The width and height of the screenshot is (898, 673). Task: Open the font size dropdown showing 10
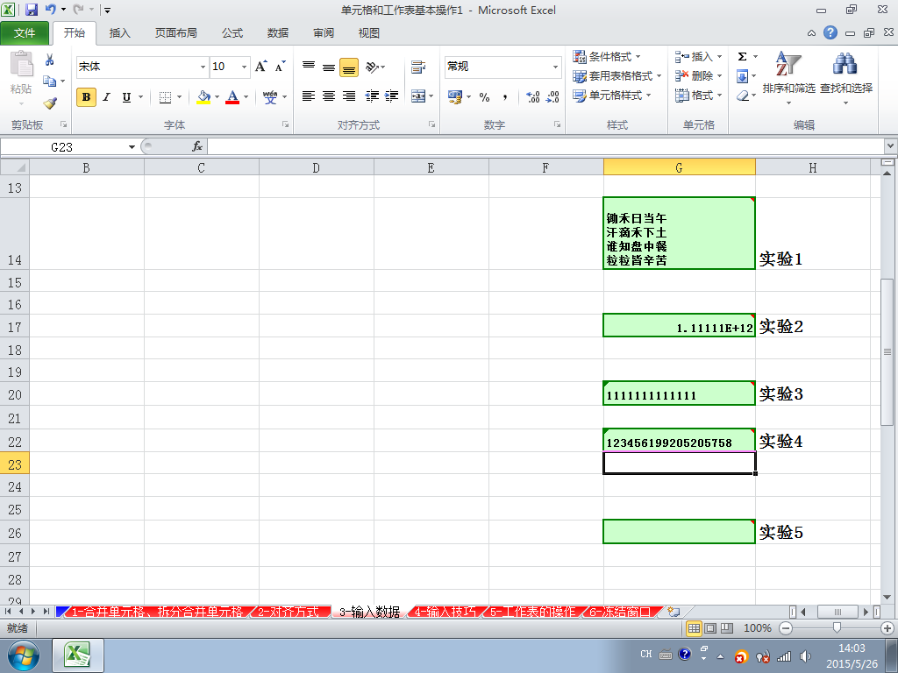point(244,67)
